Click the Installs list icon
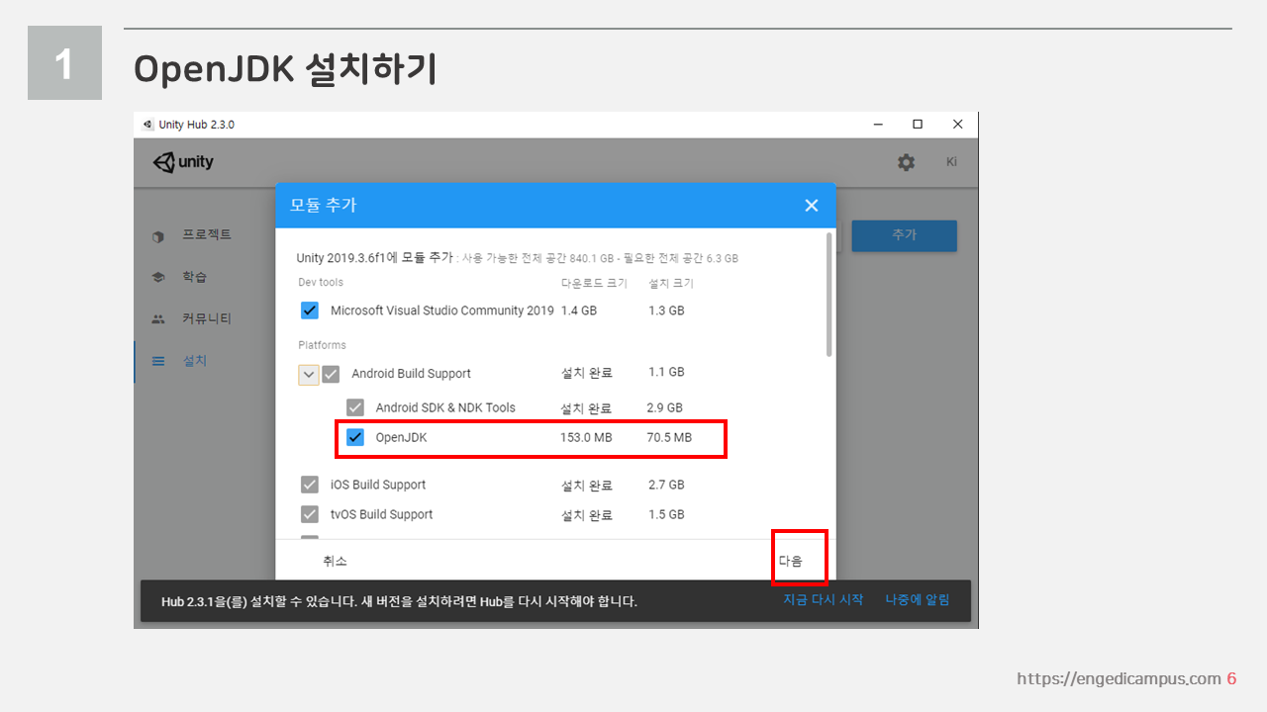Viewport: 1267px width, 712px height. [158, 362]
